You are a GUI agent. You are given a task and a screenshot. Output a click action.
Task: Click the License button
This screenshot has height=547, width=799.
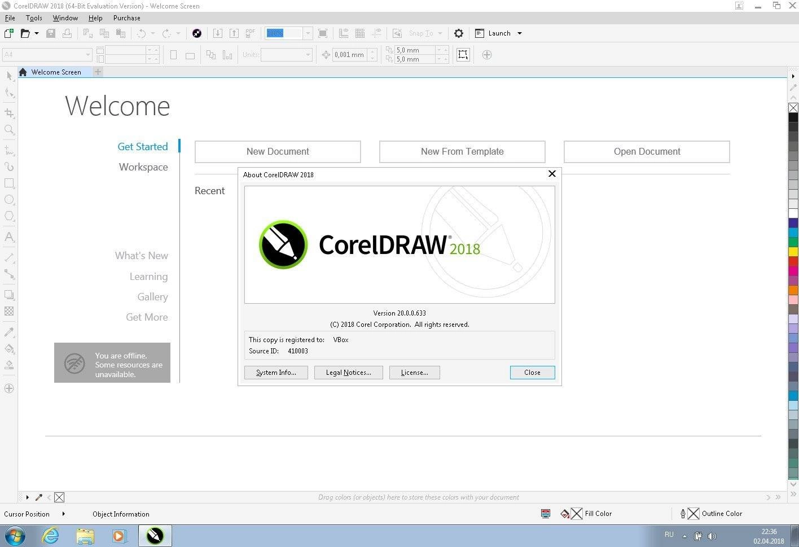tap(415, 373)
